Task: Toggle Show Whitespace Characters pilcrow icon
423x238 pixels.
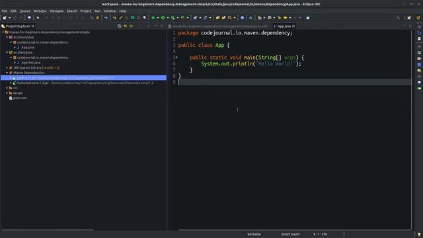Action: (x=145, y=18)
